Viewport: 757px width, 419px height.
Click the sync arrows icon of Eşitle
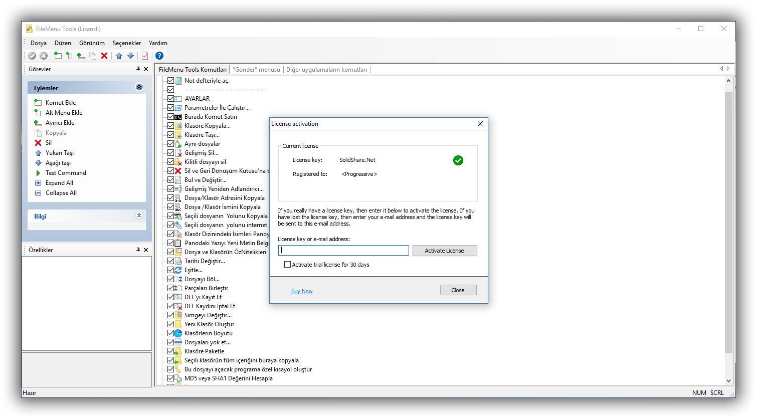coord(178,270)
